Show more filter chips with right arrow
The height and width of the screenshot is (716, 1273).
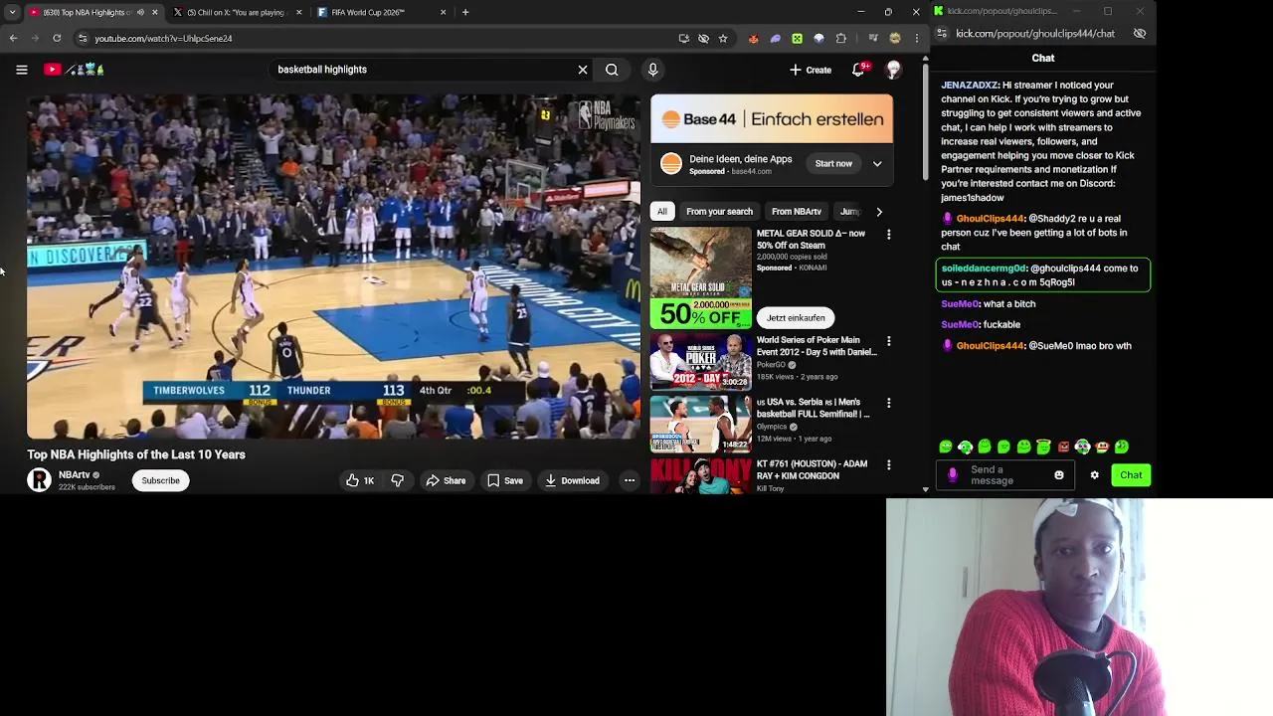coord(879,212)
